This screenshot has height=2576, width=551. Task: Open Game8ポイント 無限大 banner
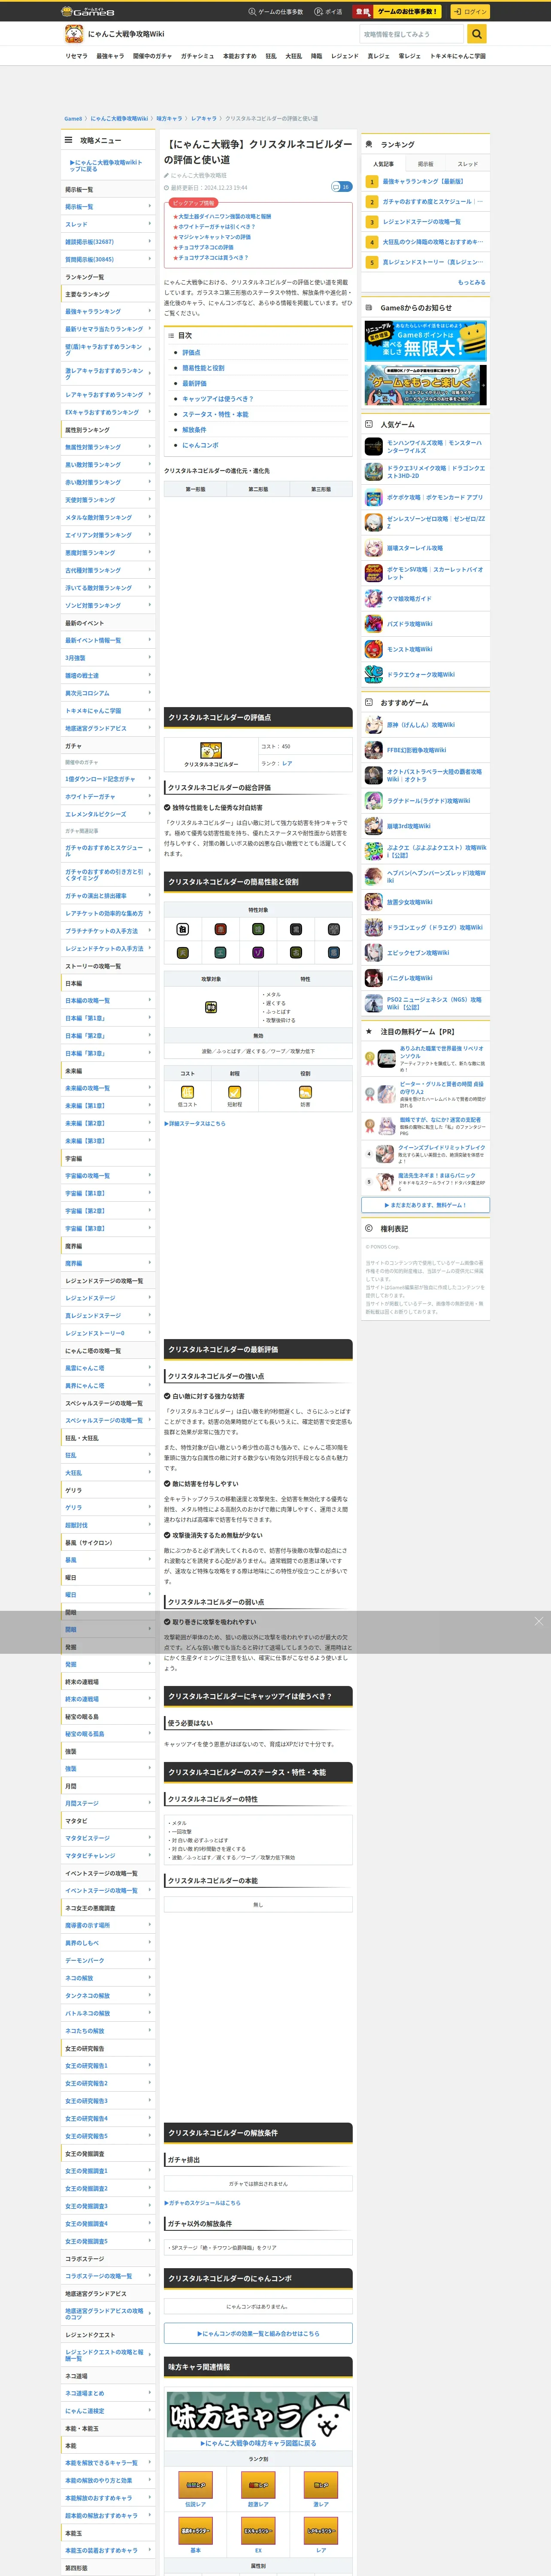click(x=426, y=341)
